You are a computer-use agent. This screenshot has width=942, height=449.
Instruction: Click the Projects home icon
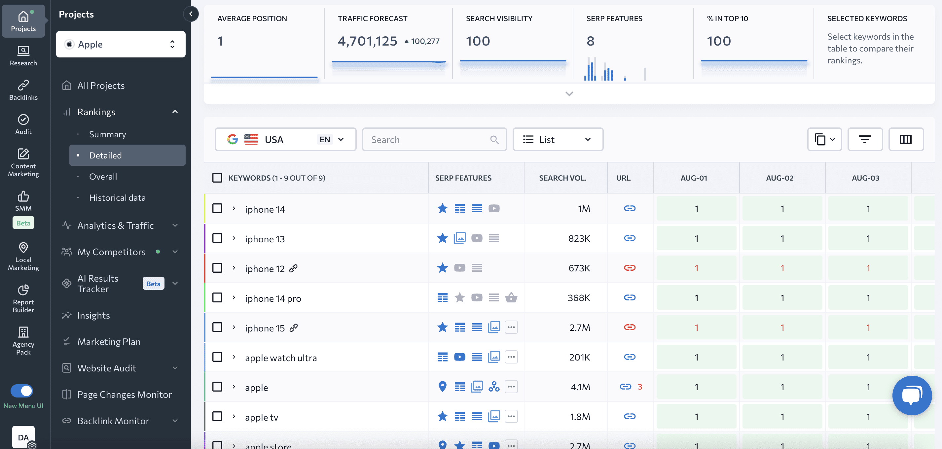[23, 17]
